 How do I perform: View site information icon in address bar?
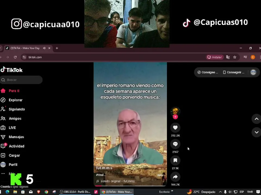point(24,57)
